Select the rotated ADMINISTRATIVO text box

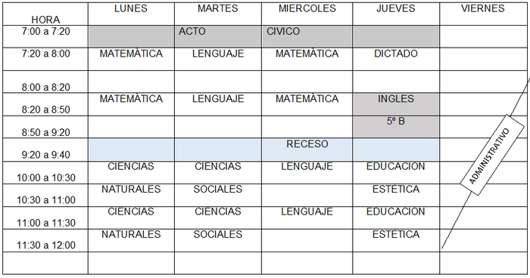(x=492, y=155)
